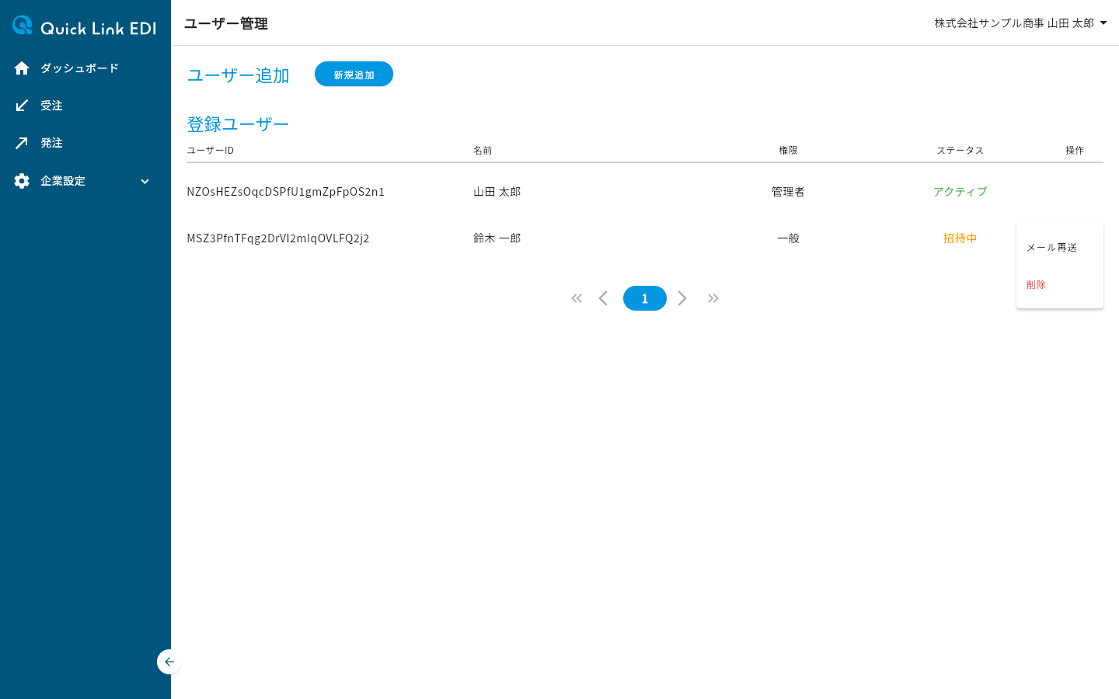Click user ID NZOsHEZsOqcDSPfU1gmZpFpOS2n1
1119x699 pixels.
285,192
